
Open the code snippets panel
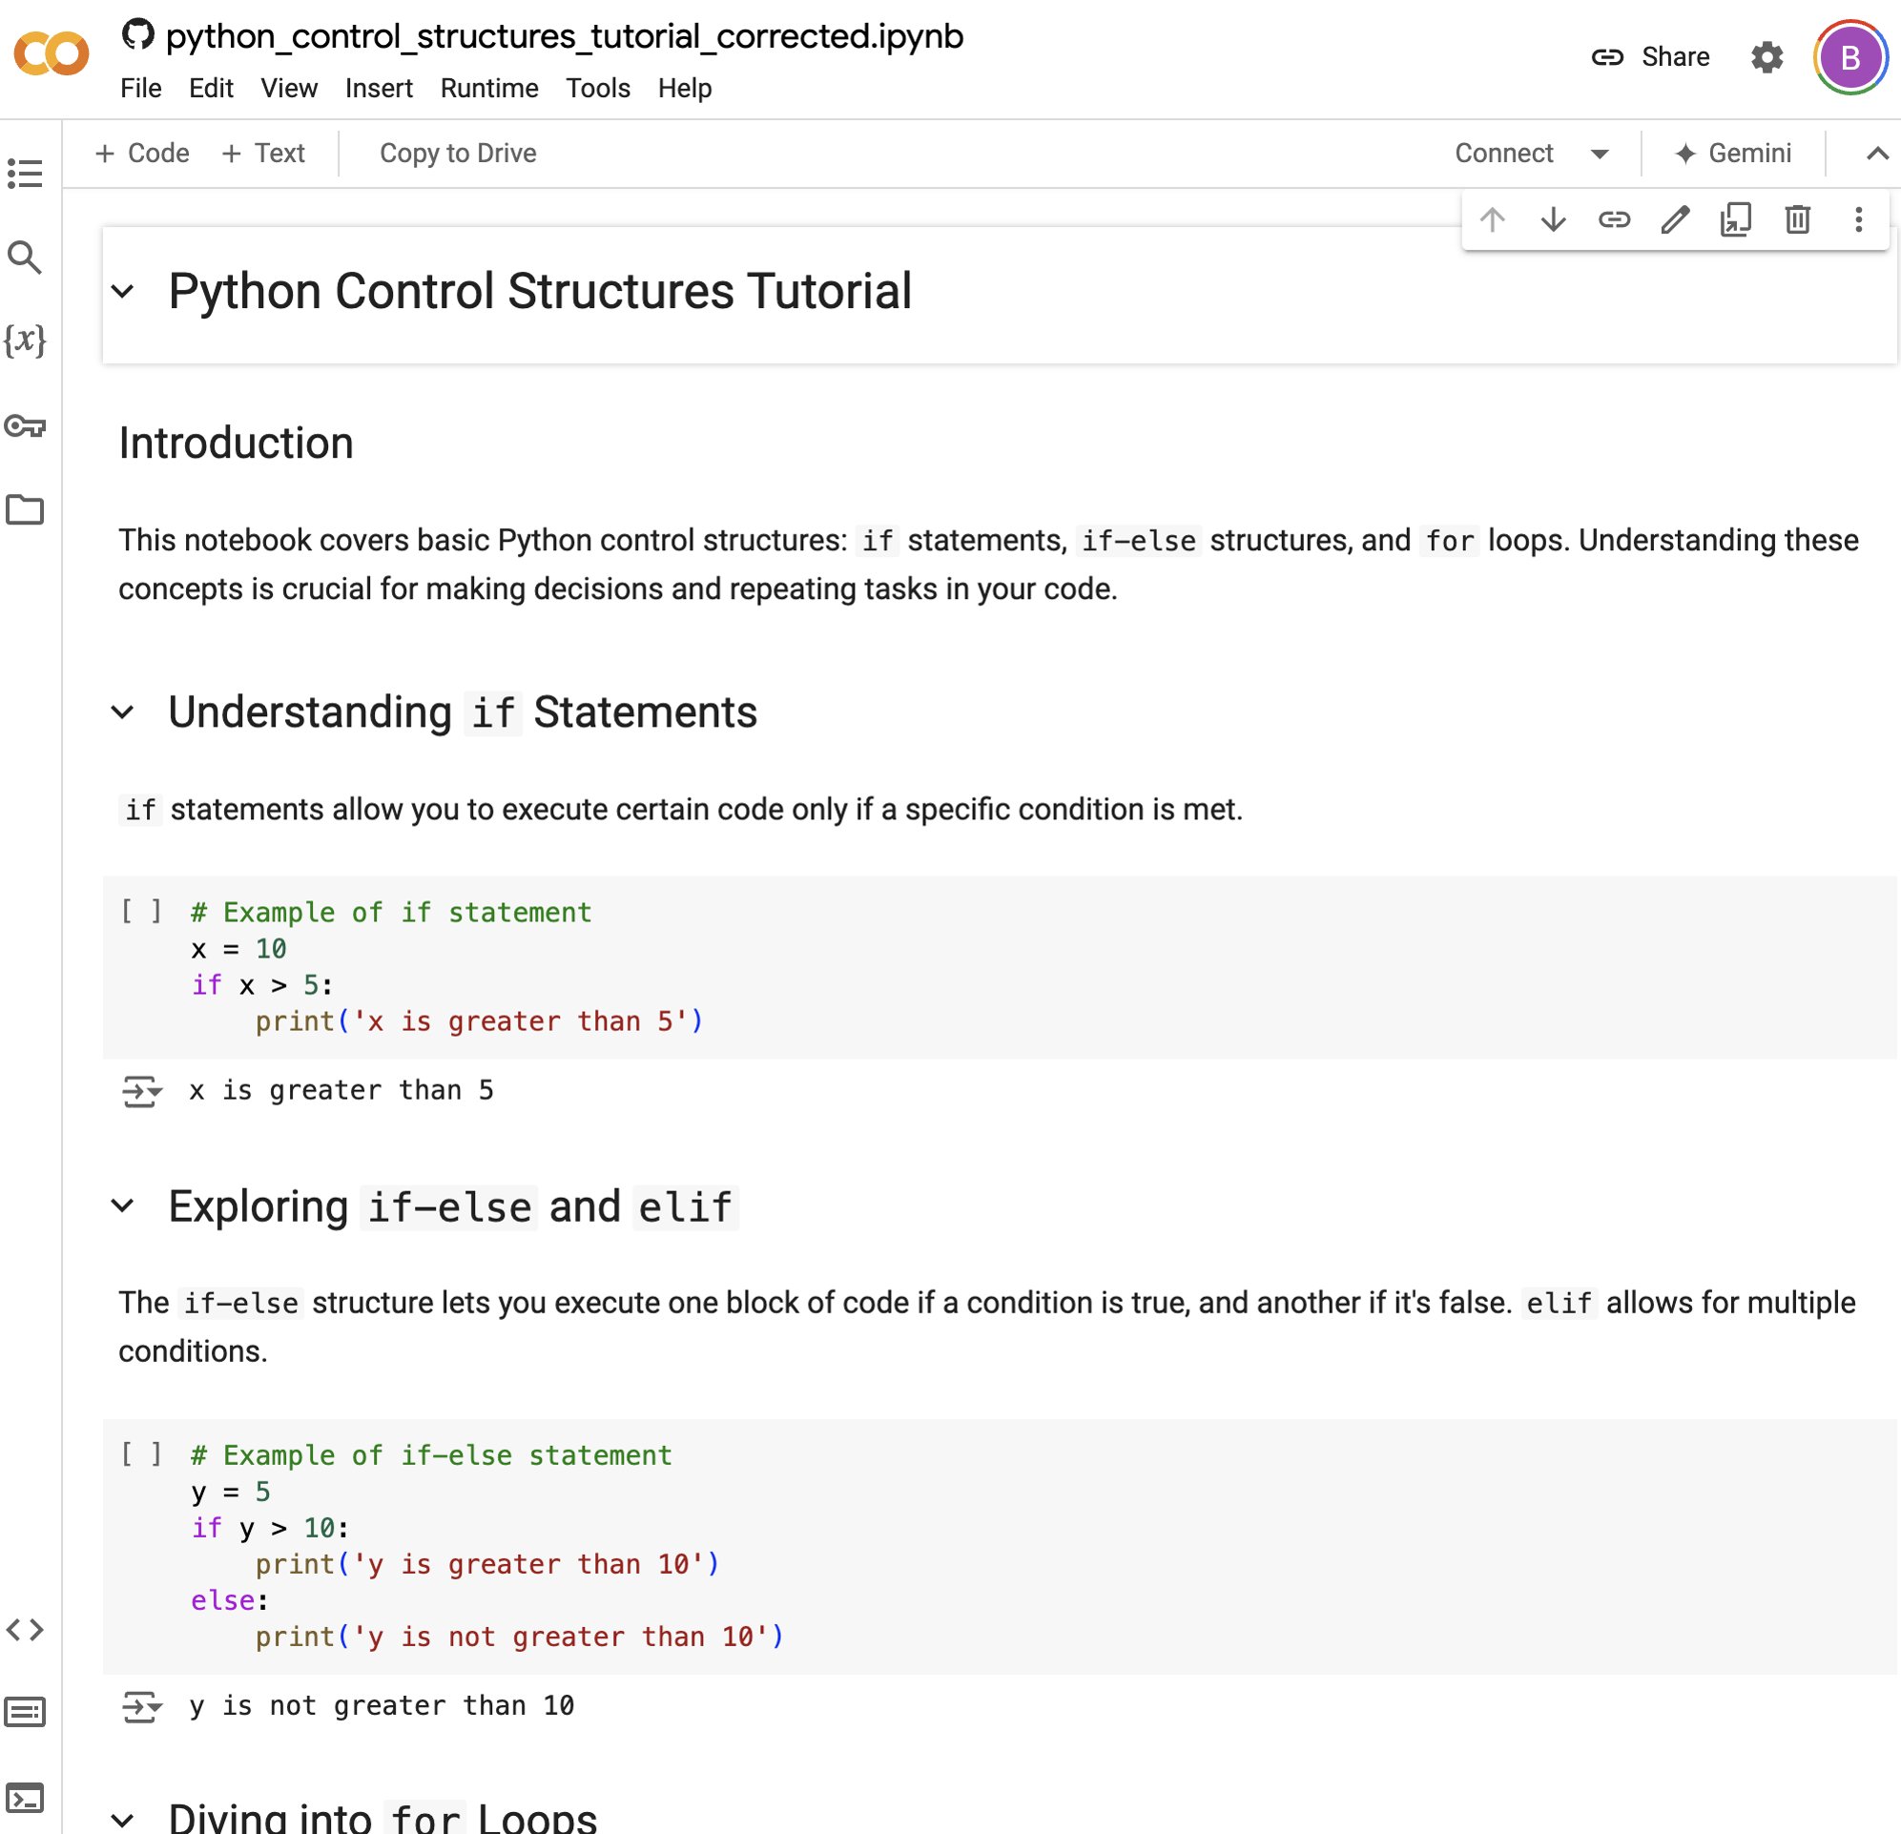click(26, 1629)
